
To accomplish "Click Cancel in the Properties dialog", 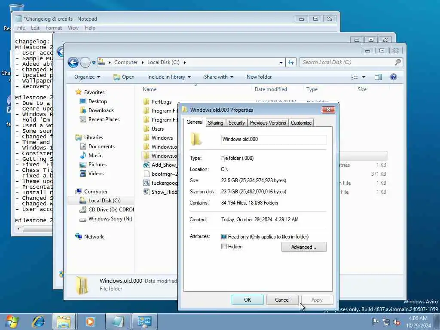I will tap(282, 299).
